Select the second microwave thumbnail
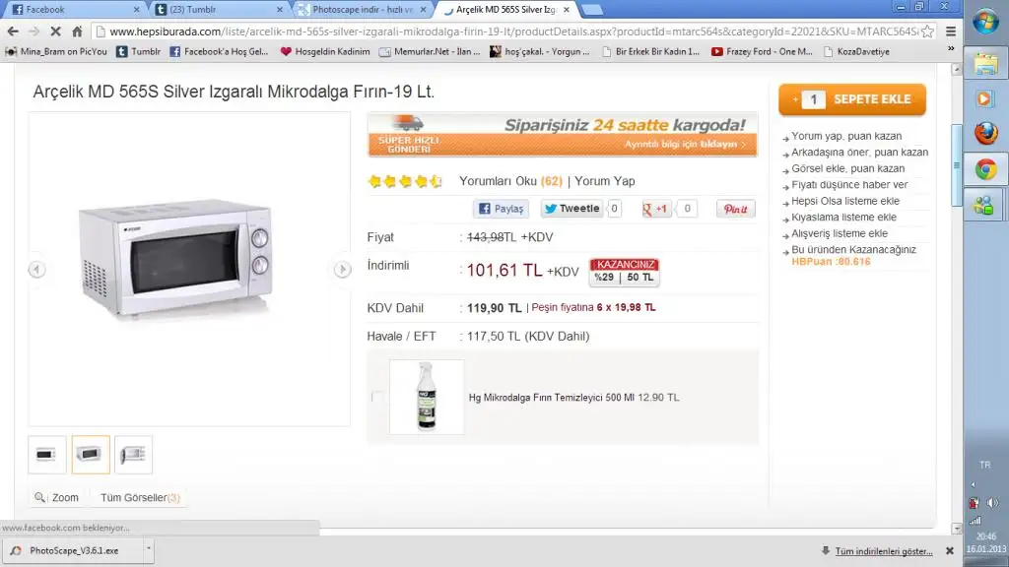Viewport: 1009px width, 567px height. pos(91,455)
